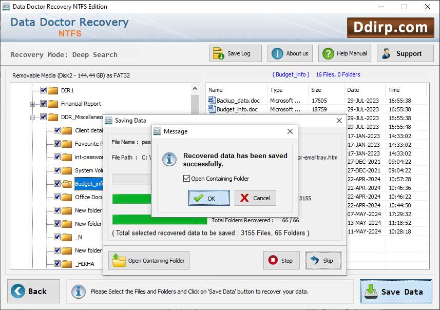Open the About us info
The image size is (440, 310).
point(290,53)
